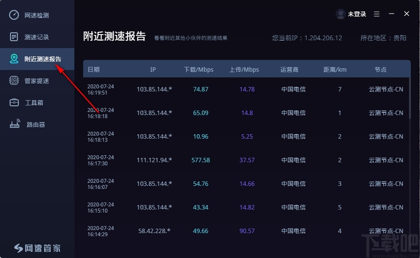420x258 pixels.
Task: Click 未登录 to sign in
Action: coord(357,14)
